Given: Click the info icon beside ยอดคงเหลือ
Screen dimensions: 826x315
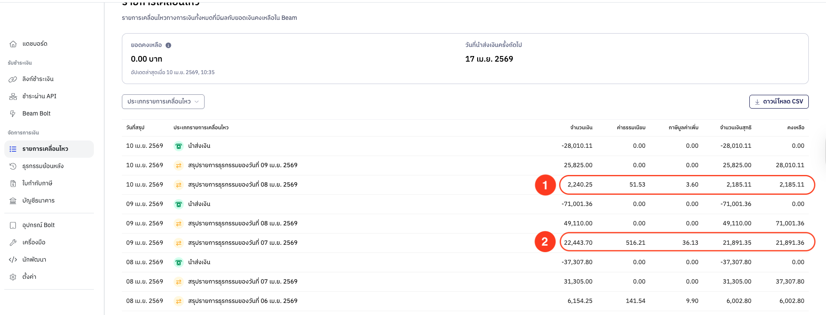Looking at the screenshot, I should (168, 45).
